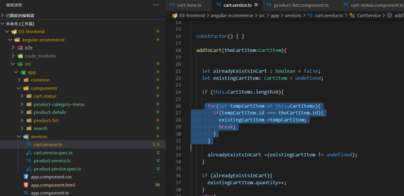Click the 03-frontend root folder icon
The height and width of the screenshot is (196, 404).
(x=14, y=31)
